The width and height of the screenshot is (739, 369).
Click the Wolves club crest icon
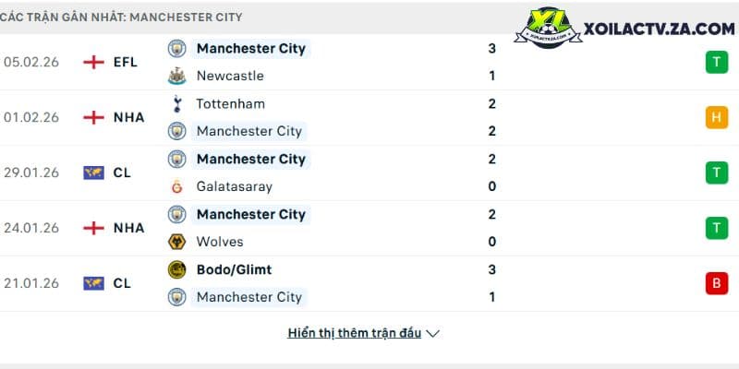pos(176,242)
